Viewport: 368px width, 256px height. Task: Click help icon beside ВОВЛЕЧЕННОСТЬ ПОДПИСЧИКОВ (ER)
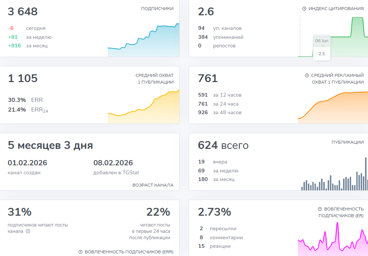coord(320,209)
